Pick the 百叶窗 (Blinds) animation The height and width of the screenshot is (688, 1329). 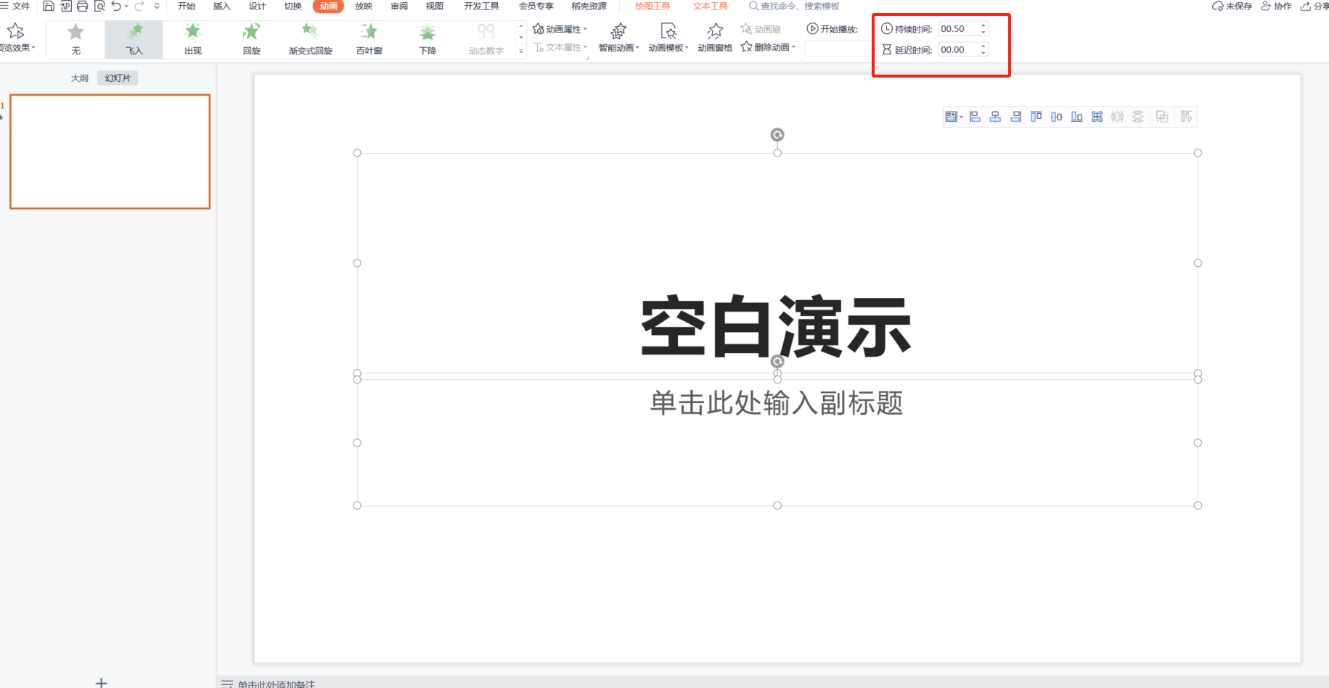click(369, 39)
